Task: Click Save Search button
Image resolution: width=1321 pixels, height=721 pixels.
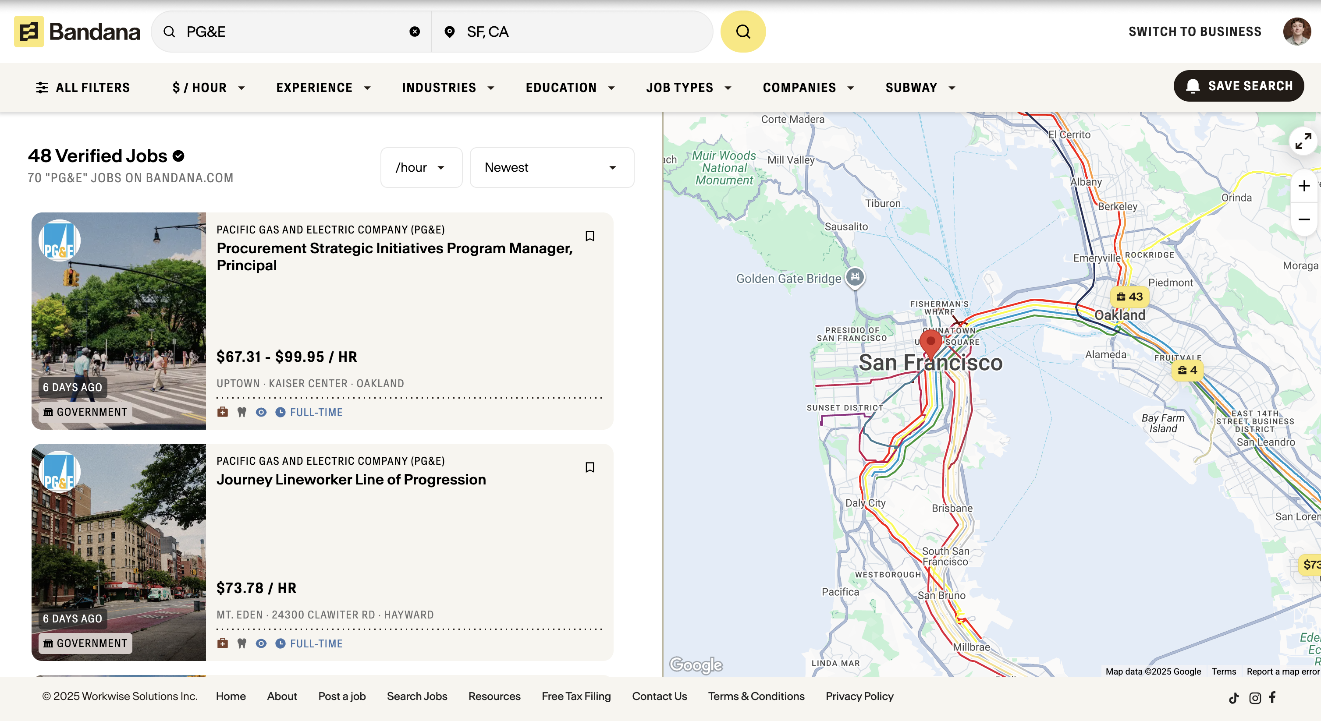Action: tap(1239, 86)
